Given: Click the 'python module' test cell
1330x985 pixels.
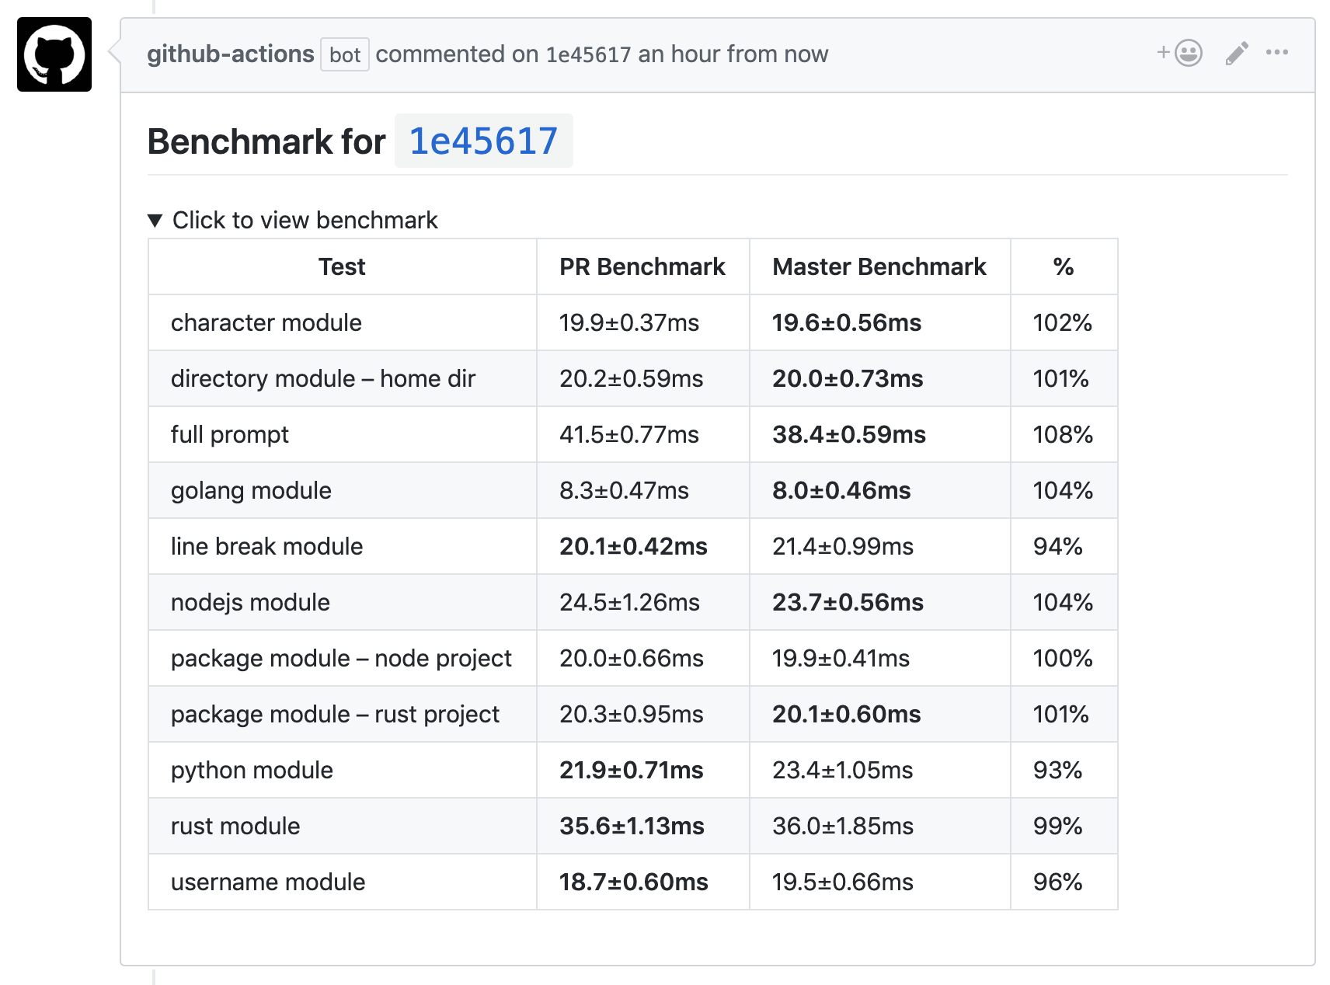Looking at the screenshot, I should coord(252,770).
